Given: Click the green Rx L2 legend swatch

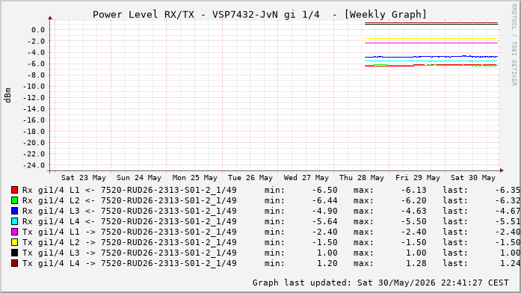Looking at the screenshot, I should [x=14, y=200].
